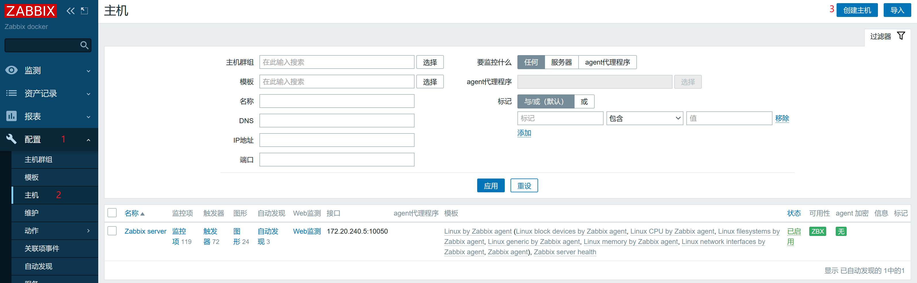This screenshot has height=283, width=917.
Task: Expand the 资产记录 menu chevron
Action: coord(88,94)
